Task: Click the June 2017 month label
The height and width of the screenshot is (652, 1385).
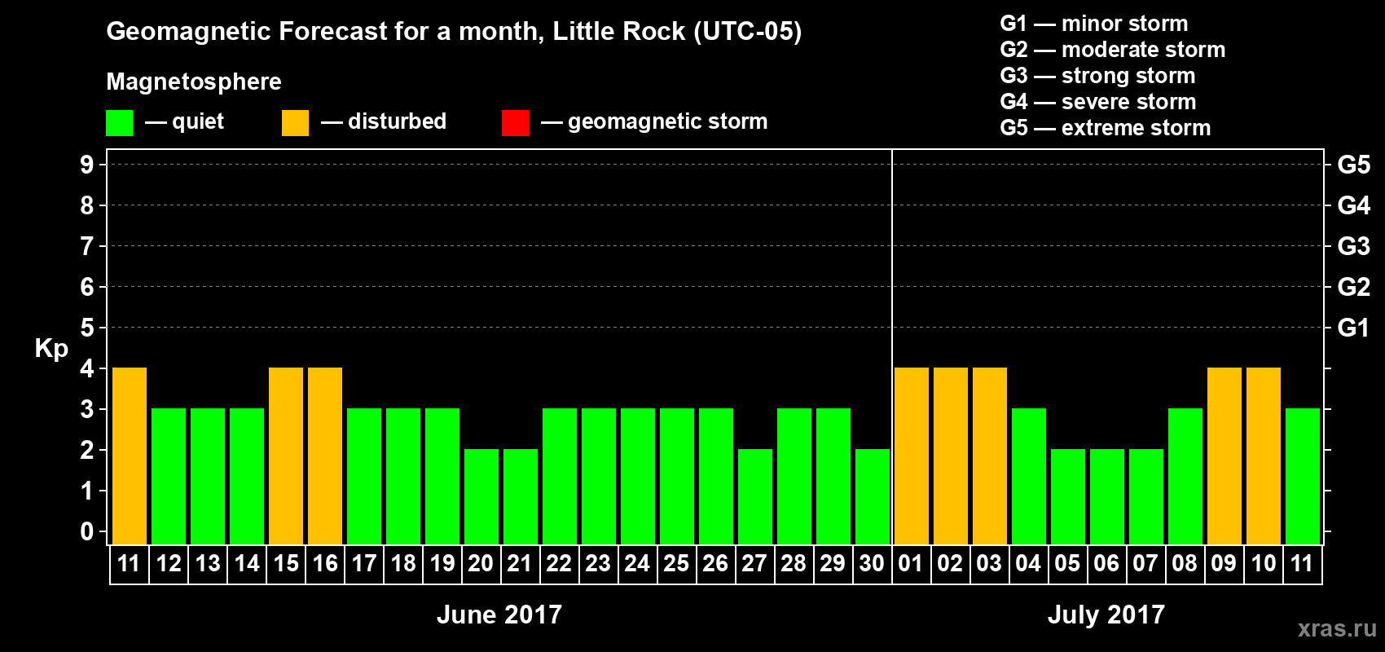Action: (x=499, y=615)
